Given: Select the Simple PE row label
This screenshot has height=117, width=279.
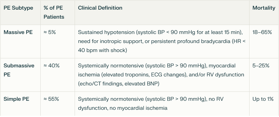Looking at the screenshot, I should [x=16, y=99].
